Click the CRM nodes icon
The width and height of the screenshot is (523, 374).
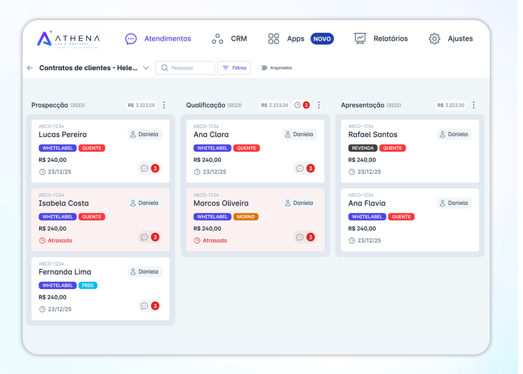pyautogui.click(x=217, y=39)
